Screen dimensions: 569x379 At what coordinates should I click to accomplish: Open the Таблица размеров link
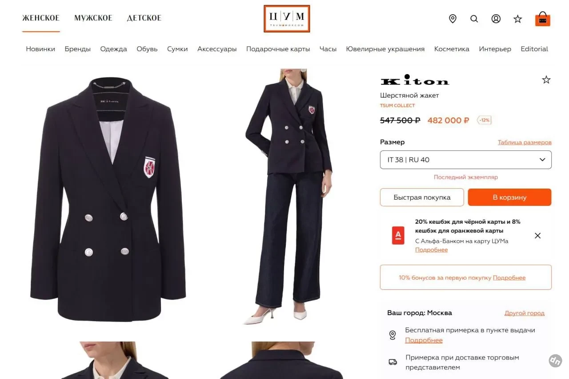point(525,142)
